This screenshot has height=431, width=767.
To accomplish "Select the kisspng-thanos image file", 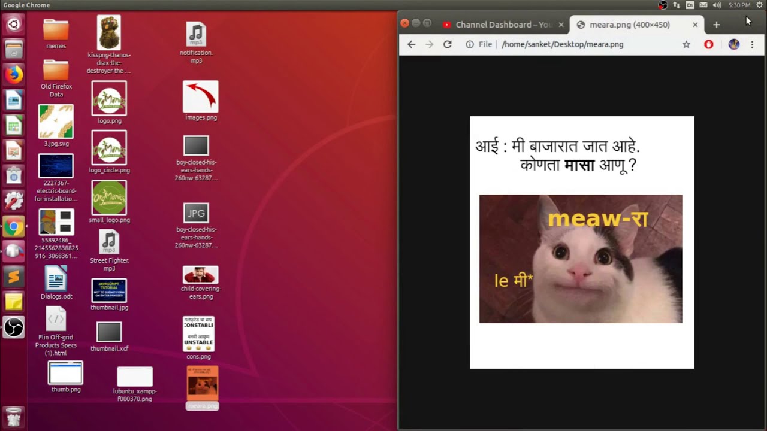I will point(108,45).
